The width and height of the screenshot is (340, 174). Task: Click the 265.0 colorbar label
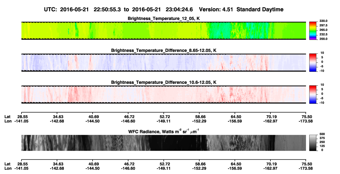tap(323, 30)
